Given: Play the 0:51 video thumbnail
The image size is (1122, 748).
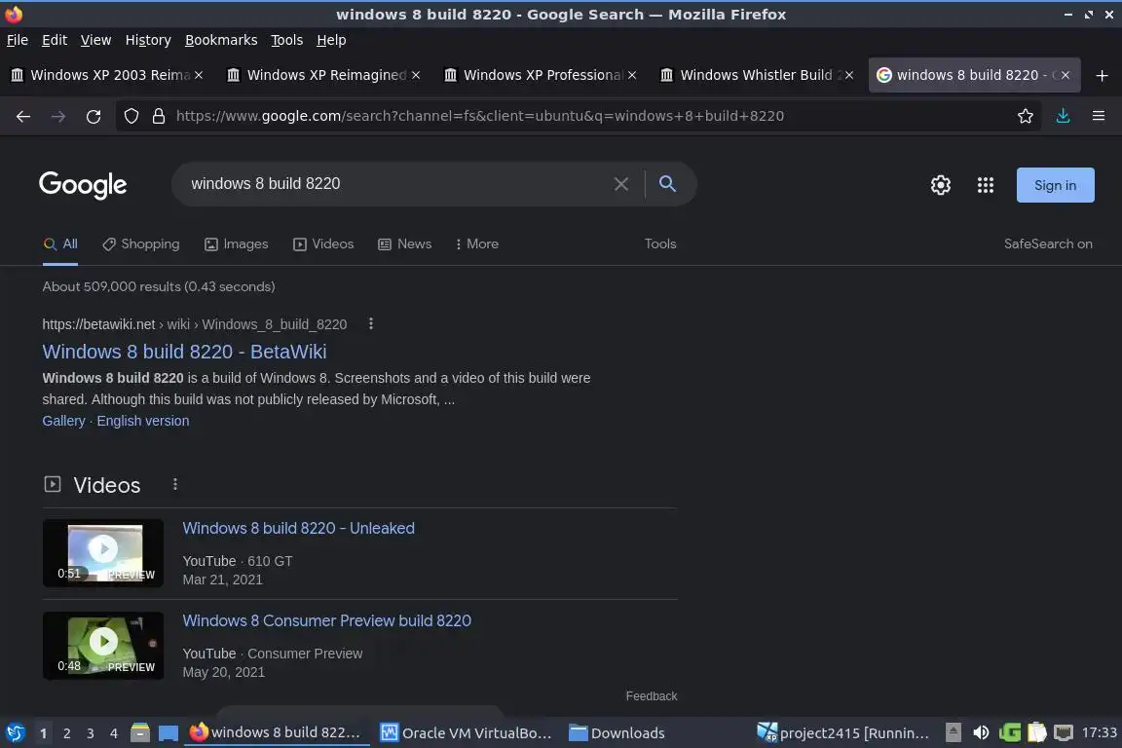Looking at the screenshot, I should pyautogui.click(x=103, y=552).
